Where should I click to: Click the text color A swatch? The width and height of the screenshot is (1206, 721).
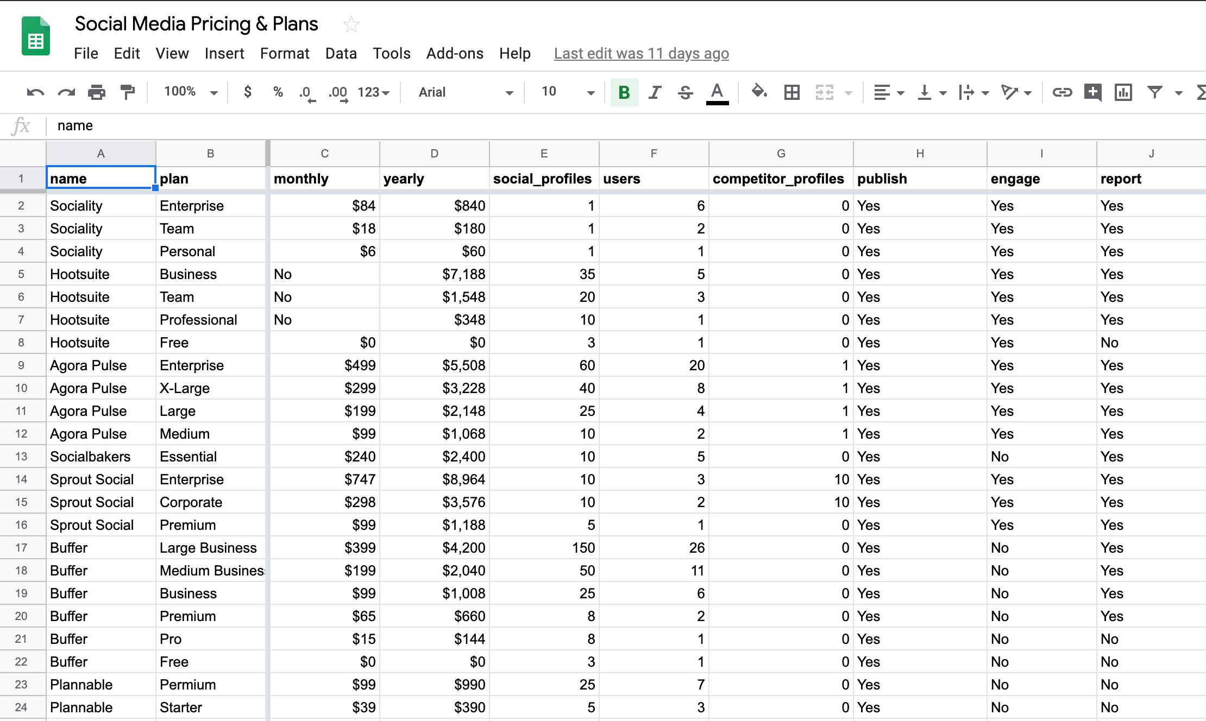[x=717, y=92]
